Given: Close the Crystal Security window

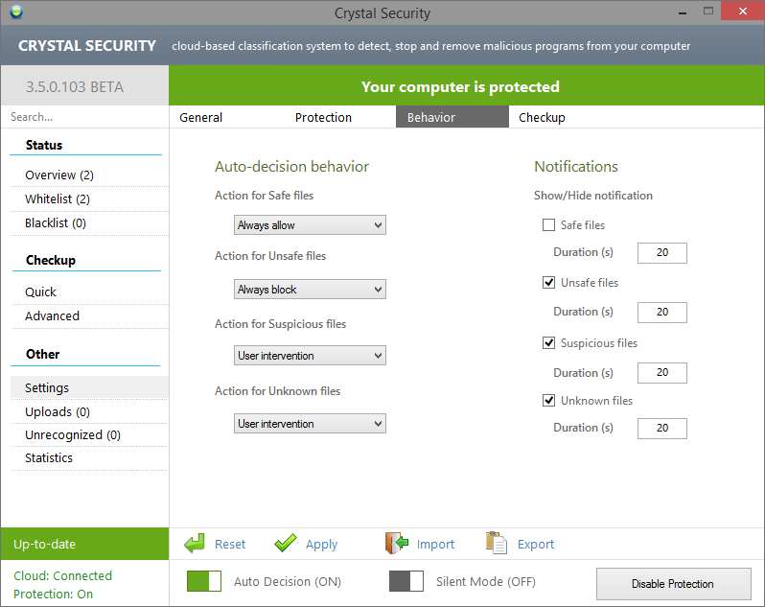Looking at the screenshot, I should click(743, 12).
